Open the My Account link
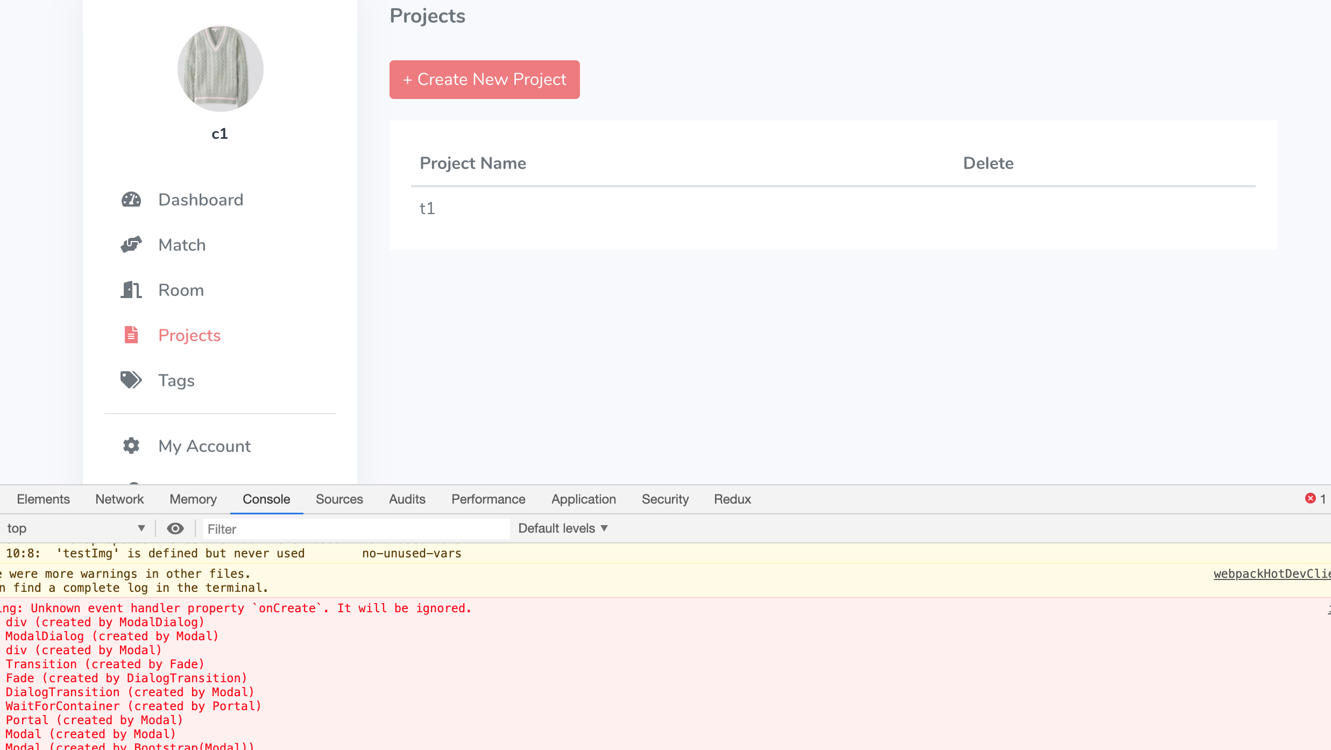The height and width of the screenshot is (750, 1331). click(x=204, y=446)
